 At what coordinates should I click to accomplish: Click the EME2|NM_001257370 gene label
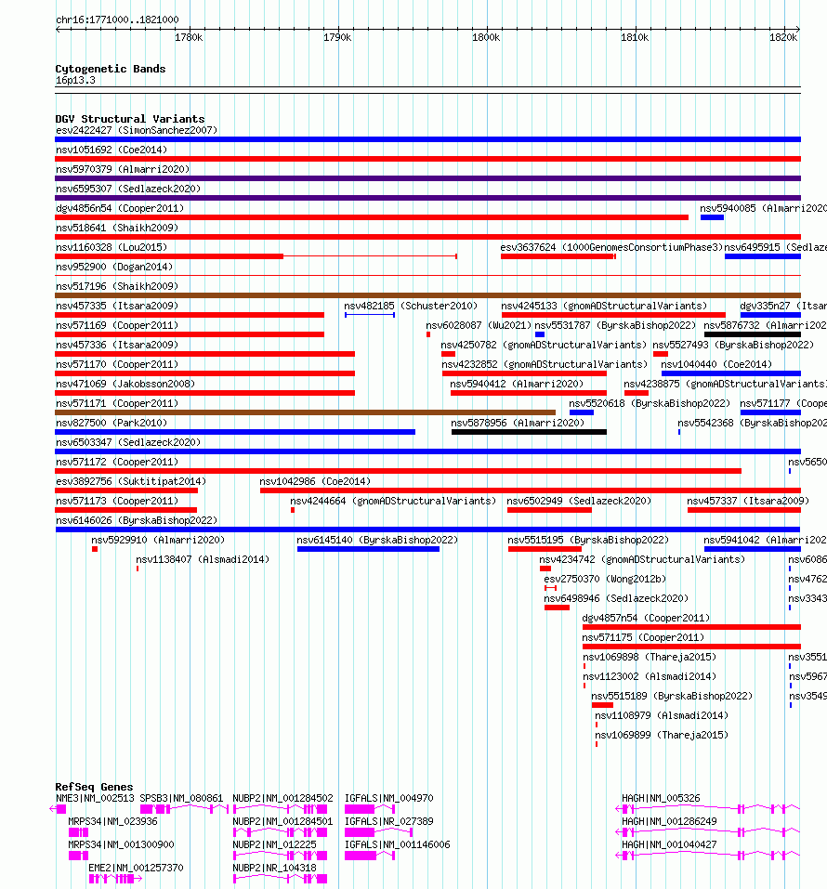137,868
